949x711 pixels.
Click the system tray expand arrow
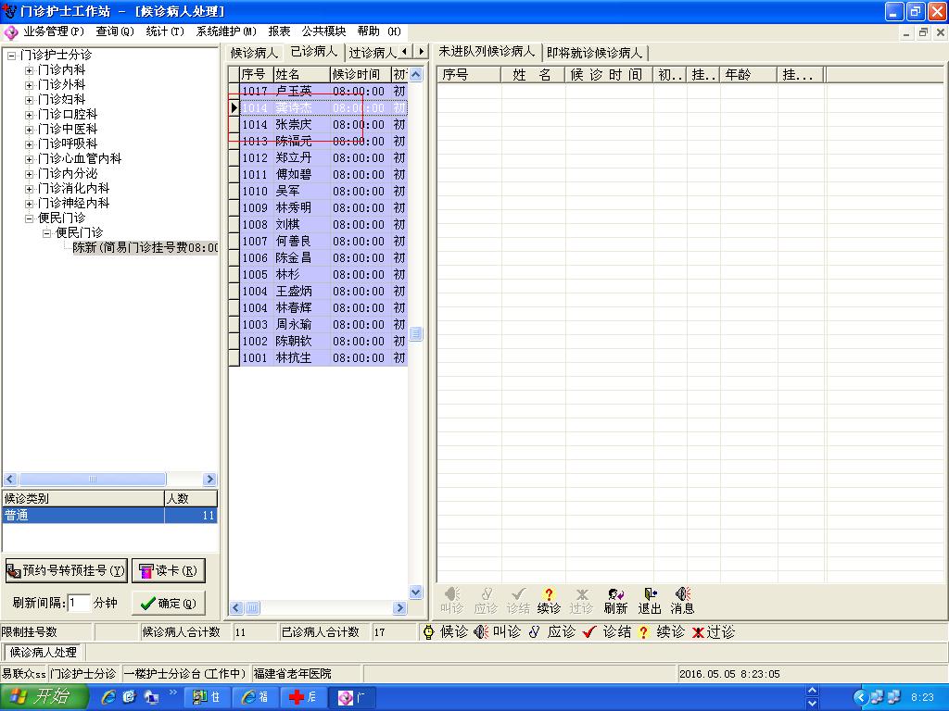point(861,697)
